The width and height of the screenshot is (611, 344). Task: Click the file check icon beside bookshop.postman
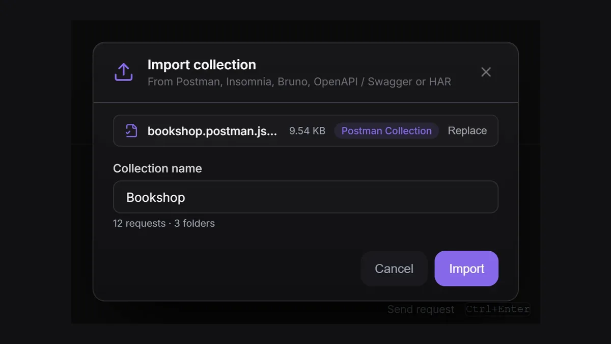131,131
